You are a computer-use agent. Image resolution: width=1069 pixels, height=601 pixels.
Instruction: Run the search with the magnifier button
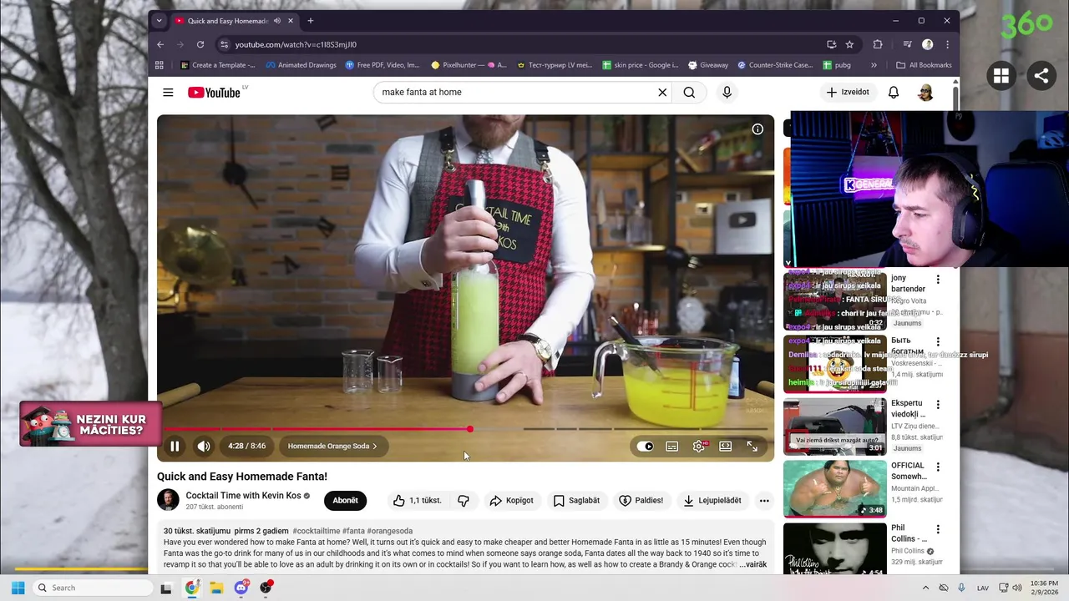(x=689, y=93)
